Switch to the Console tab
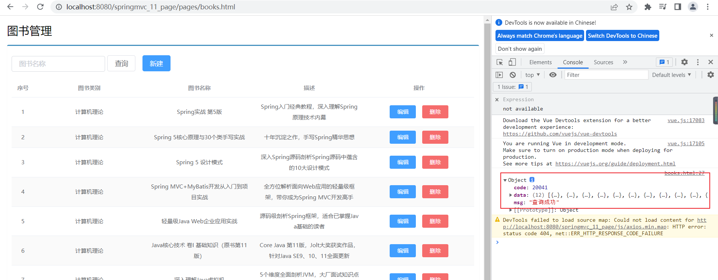718x280 pixels. coord(573,62)
